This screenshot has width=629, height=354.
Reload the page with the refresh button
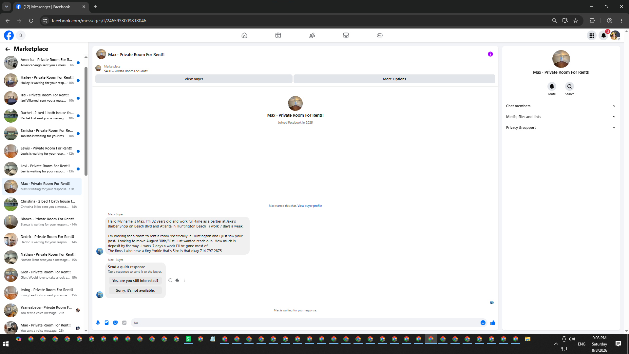31,21
